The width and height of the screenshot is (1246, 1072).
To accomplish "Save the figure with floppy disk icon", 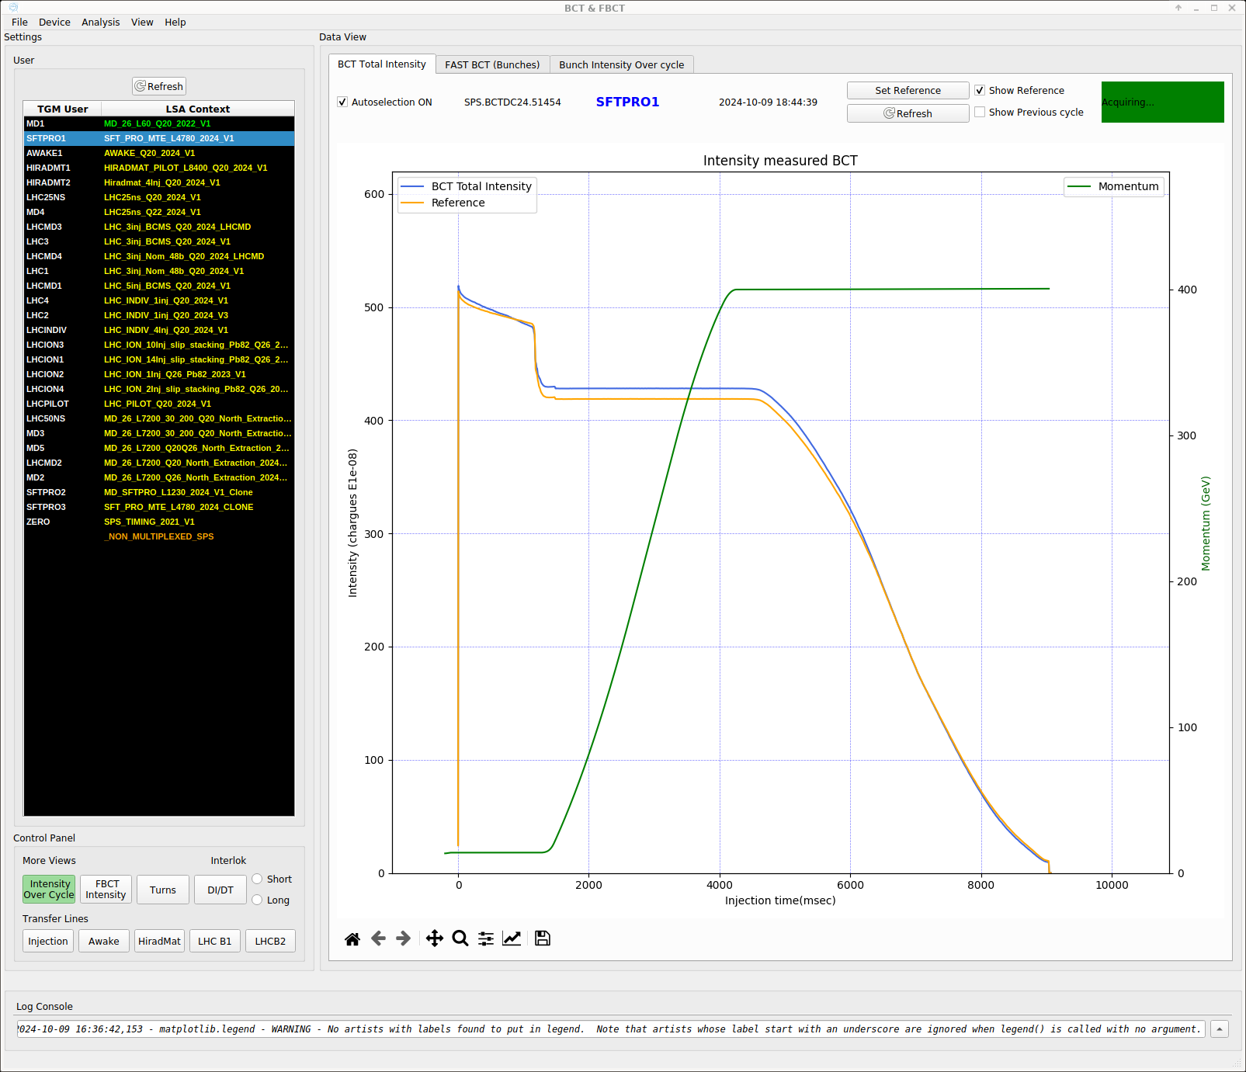I will tap(543, 939).
